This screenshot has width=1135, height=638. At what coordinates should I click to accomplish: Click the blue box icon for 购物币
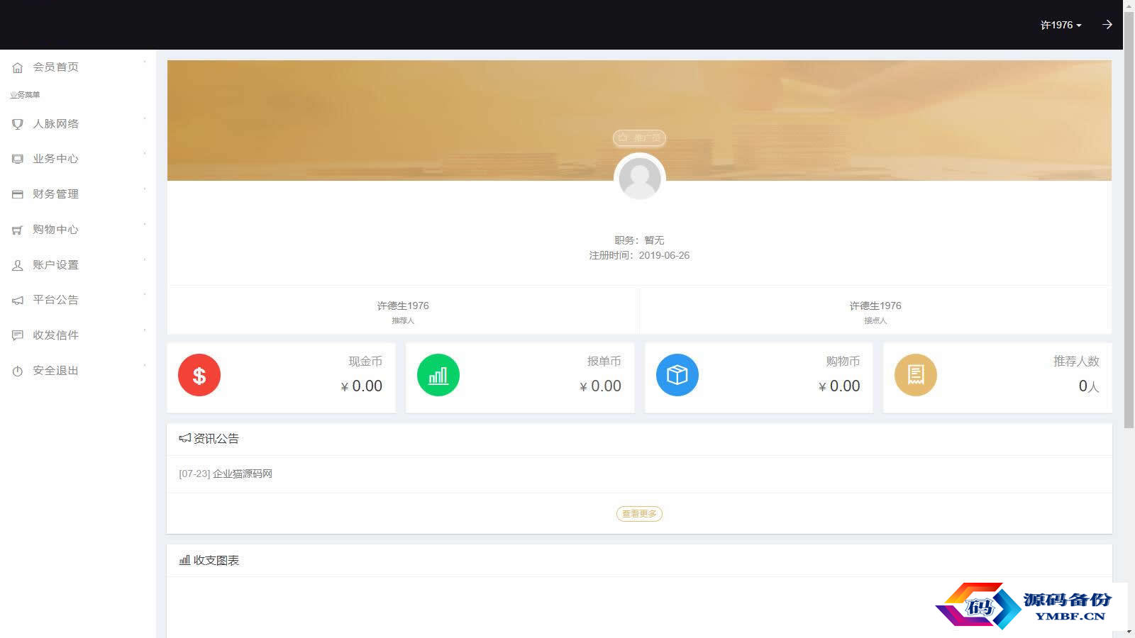[677, 375]
